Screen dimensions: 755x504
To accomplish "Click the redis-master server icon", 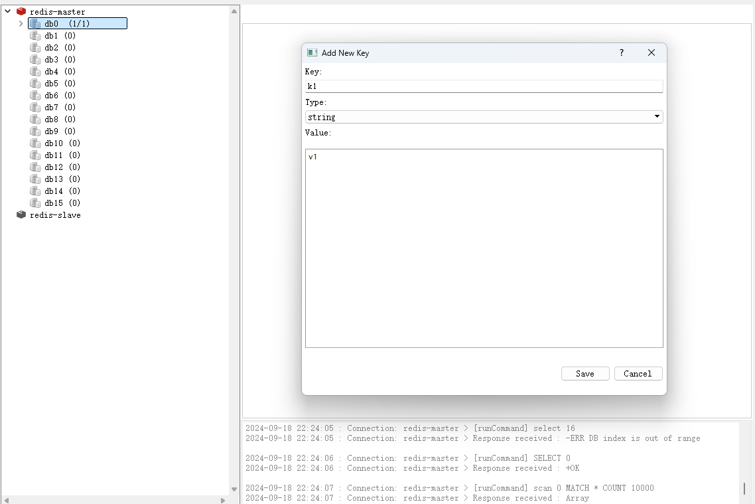I will 21,11.
